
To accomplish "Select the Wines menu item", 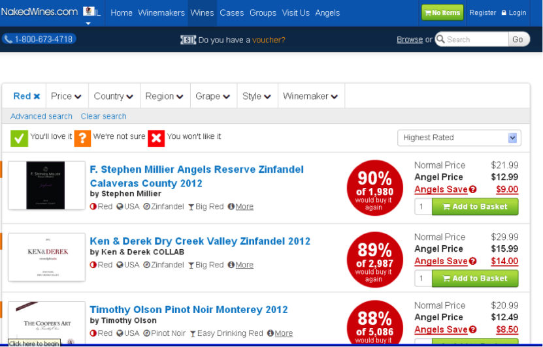I will (203, 13).
